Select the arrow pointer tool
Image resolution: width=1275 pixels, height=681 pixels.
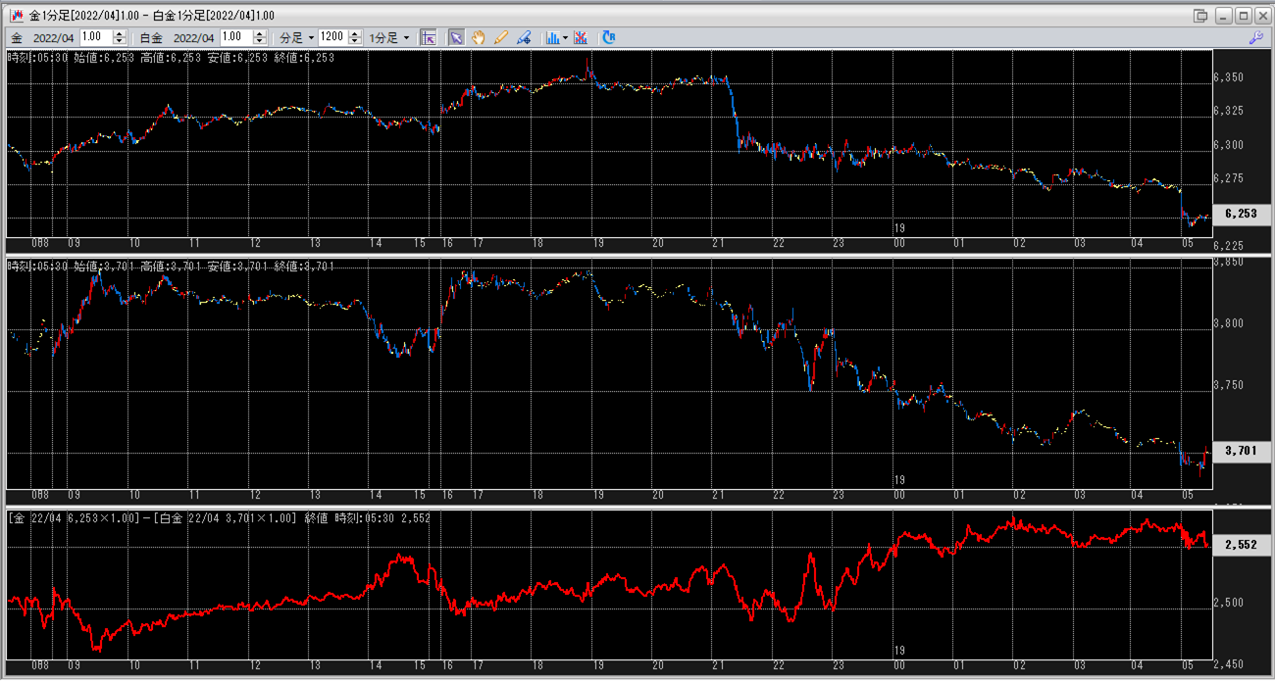point(456,37)
